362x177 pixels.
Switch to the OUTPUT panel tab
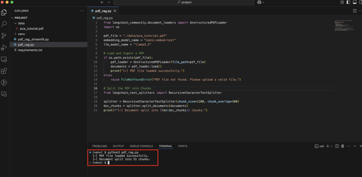click(x=118, y=146)
